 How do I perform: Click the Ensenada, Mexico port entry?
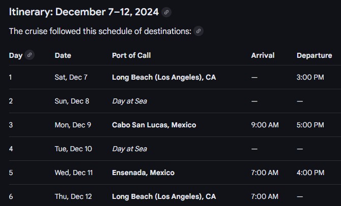[143, 173]
